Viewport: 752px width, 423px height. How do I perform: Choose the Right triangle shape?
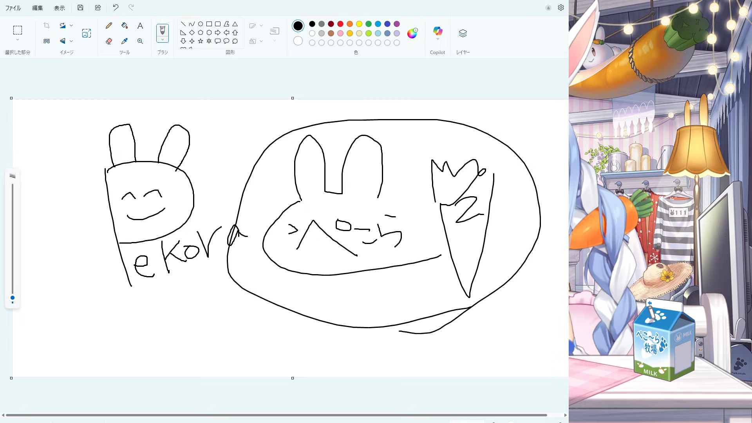(x=183, y=33)
